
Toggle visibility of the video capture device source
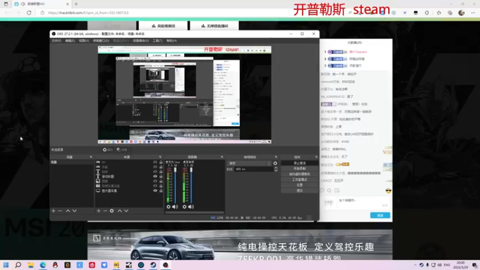pyautogui.click(x=155, y=186)
